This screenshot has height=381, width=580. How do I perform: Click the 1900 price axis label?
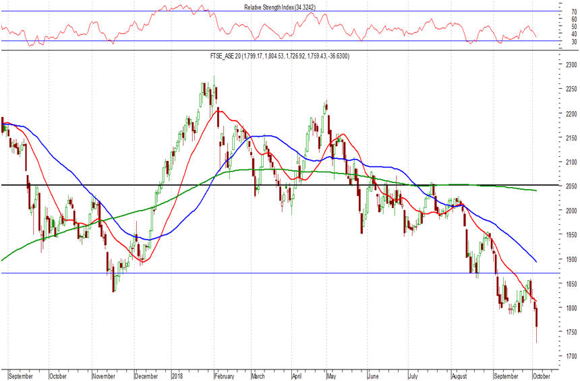pos(571,259)
